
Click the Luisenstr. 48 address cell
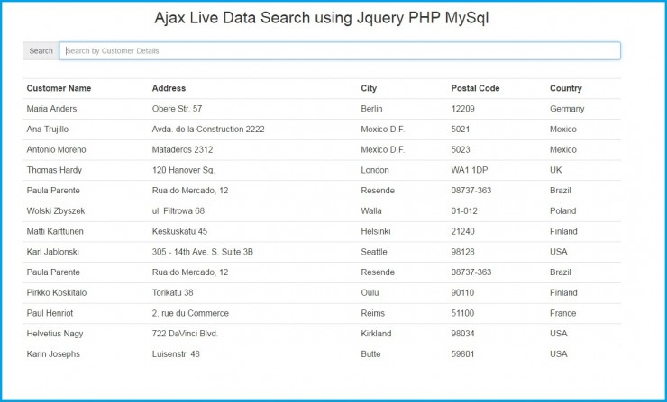pyautogui.click(x=176, y=353)
